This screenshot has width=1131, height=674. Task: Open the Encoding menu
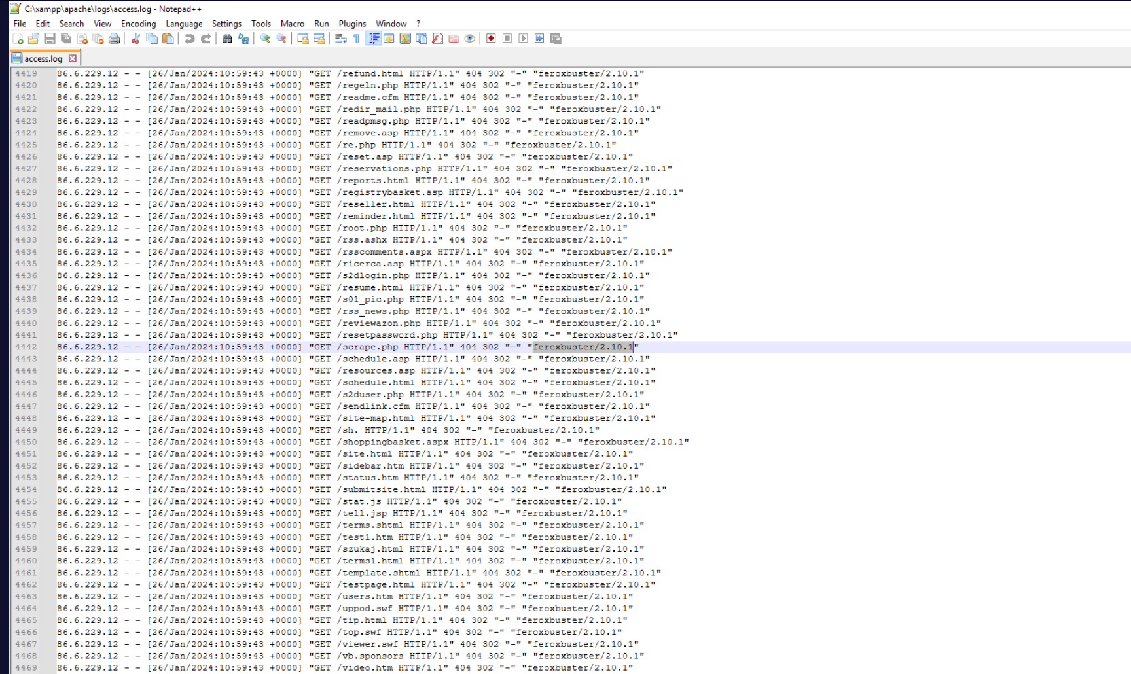[138, 24]
